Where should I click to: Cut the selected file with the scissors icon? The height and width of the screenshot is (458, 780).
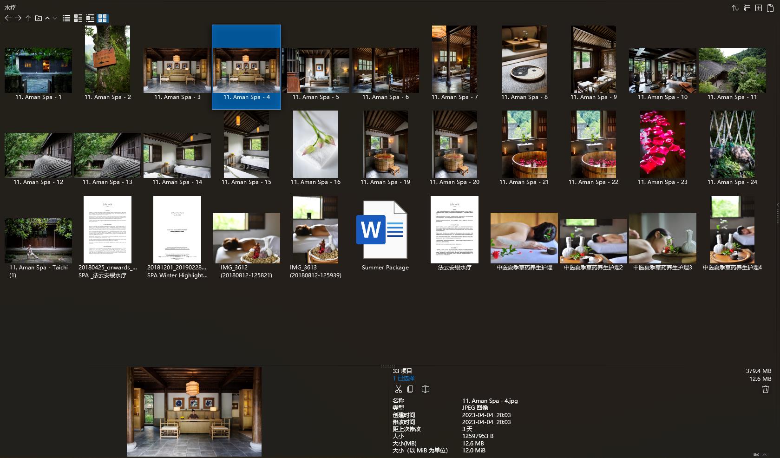tap(399, 389)
